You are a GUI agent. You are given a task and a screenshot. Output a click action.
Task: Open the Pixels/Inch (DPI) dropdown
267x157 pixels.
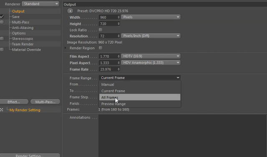(151, 36)
